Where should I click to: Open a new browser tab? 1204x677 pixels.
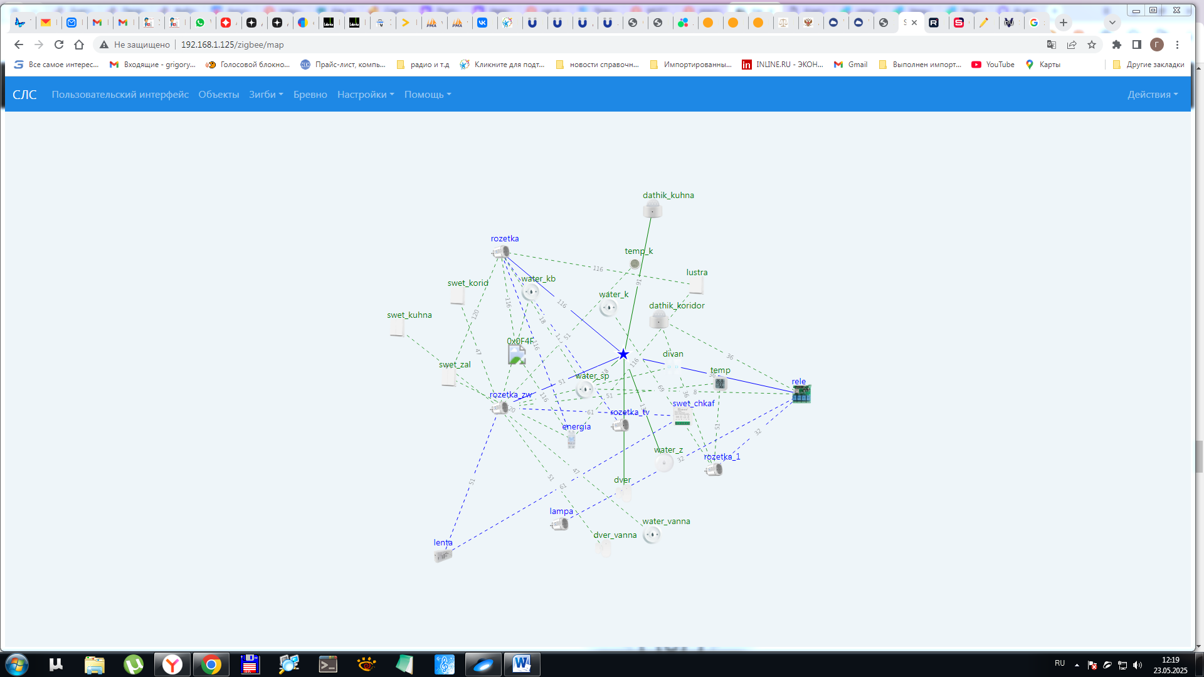pyautogui.click(x=1064, y=23)
